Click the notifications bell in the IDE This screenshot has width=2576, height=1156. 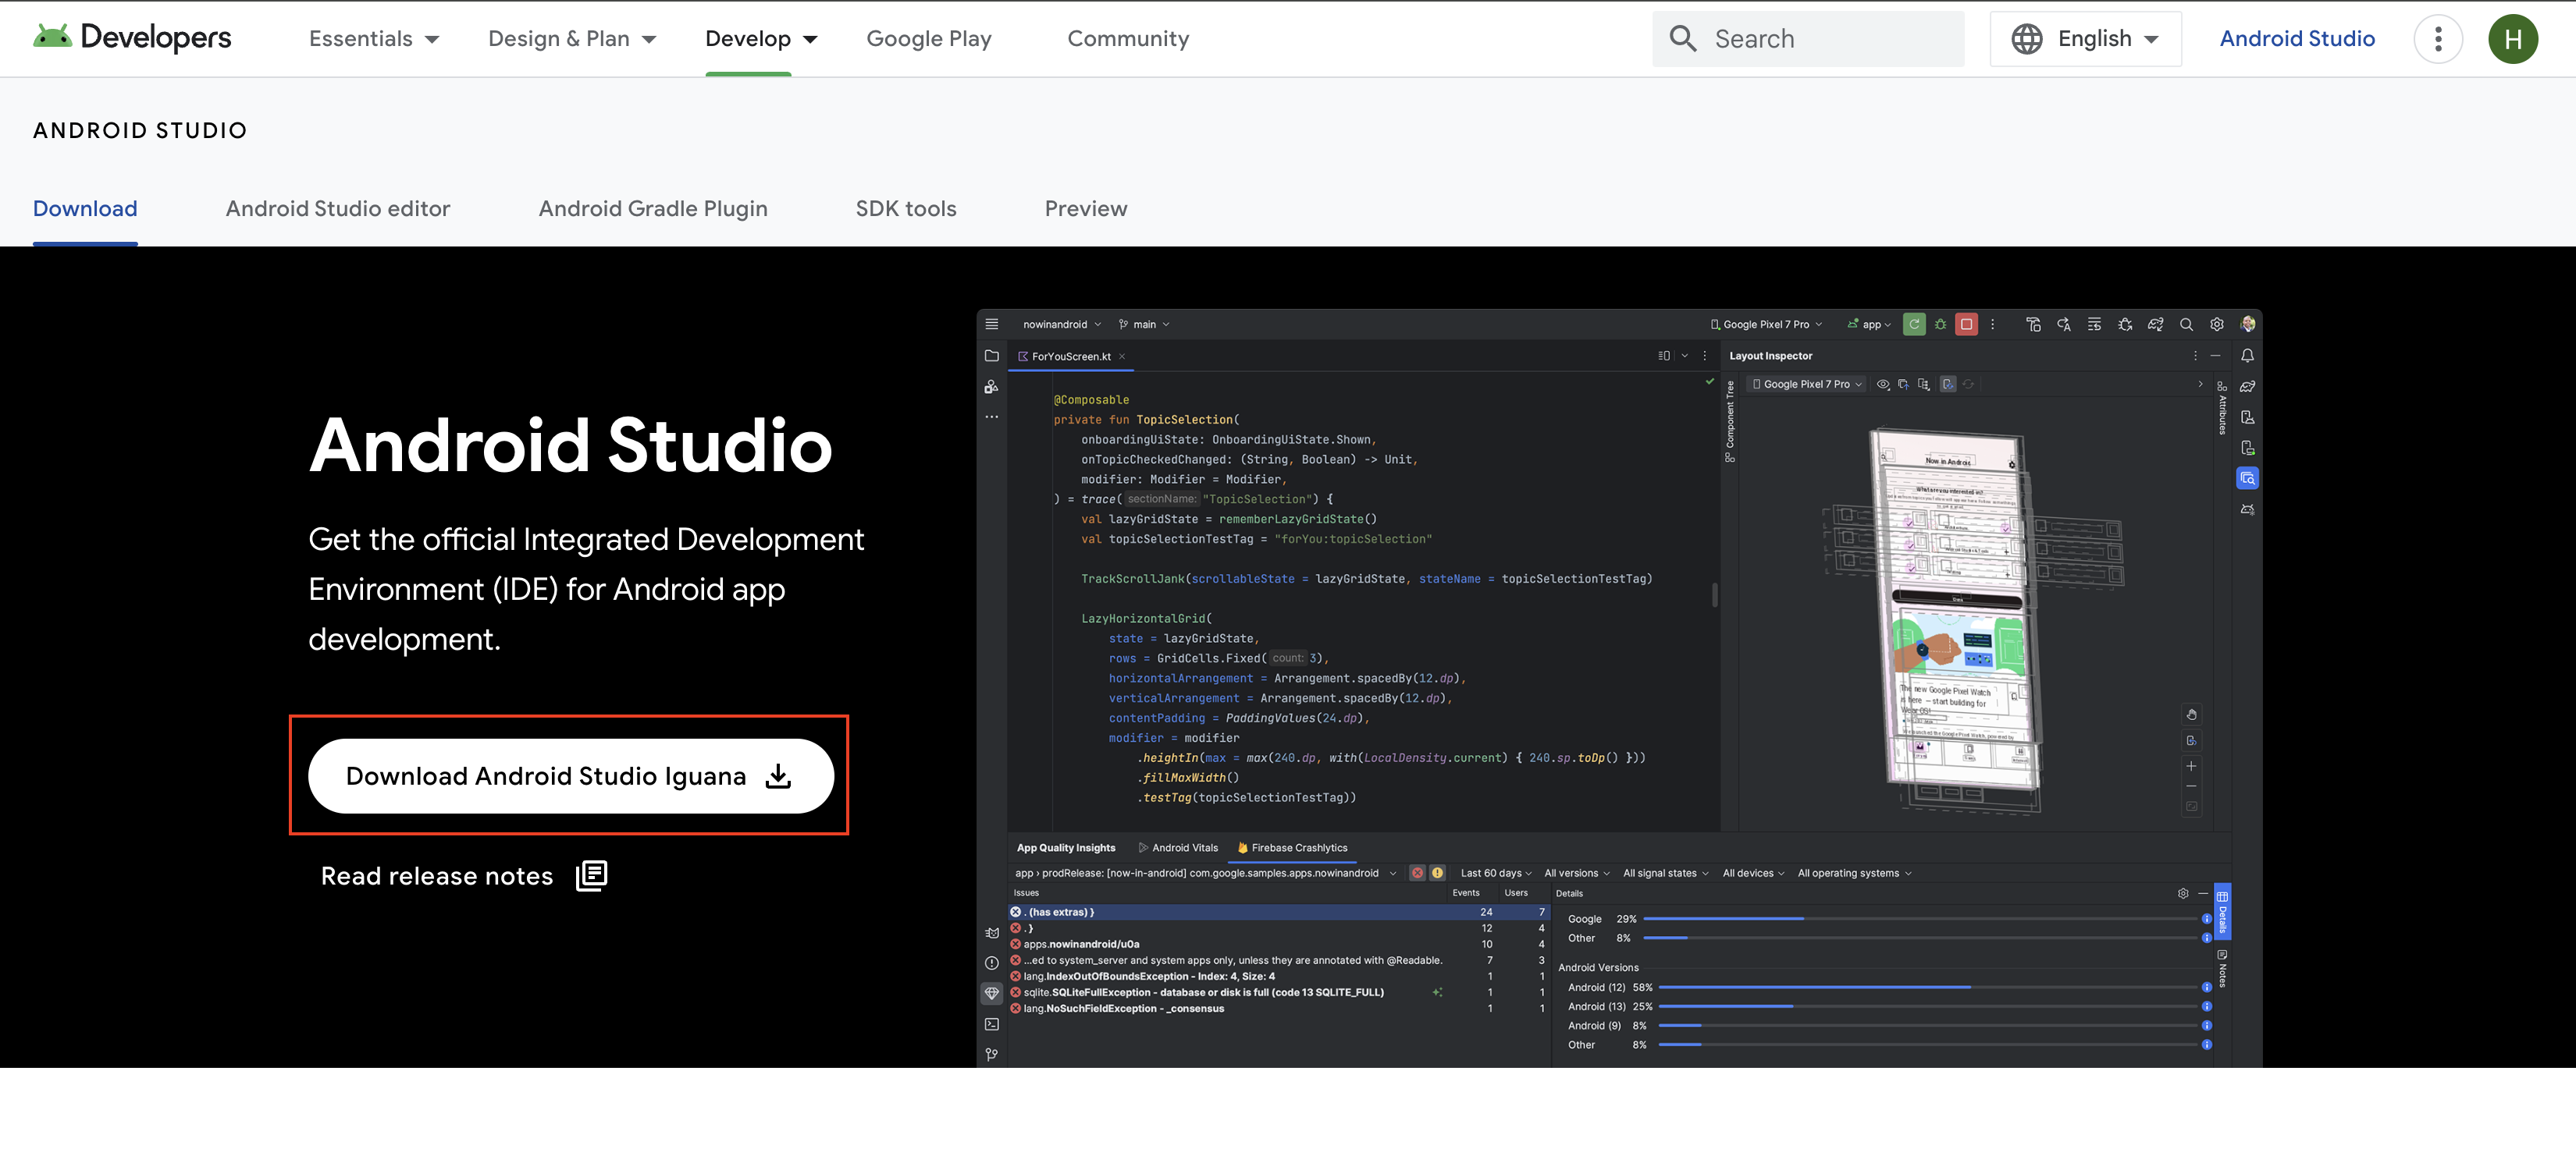click(x=2247, y=356)
